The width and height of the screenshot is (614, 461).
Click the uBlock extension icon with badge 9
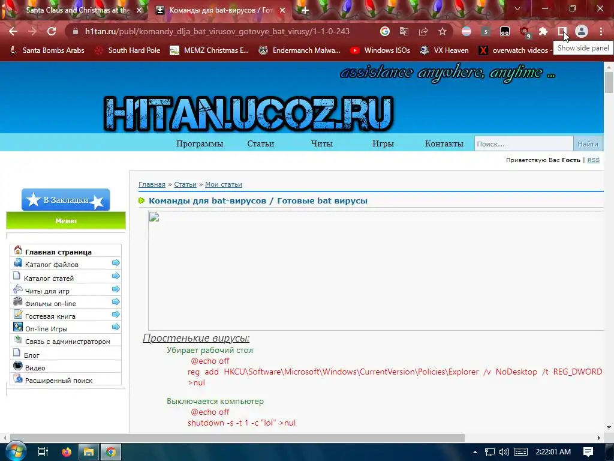point(524,32)
